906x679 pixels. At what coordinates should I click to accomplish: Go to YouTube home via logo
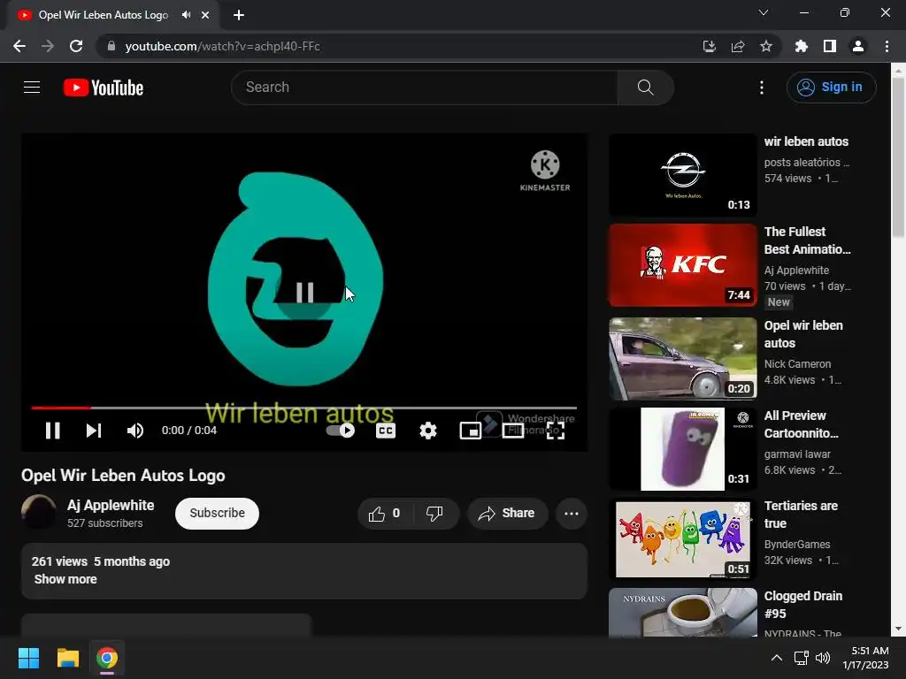(104, 88)
